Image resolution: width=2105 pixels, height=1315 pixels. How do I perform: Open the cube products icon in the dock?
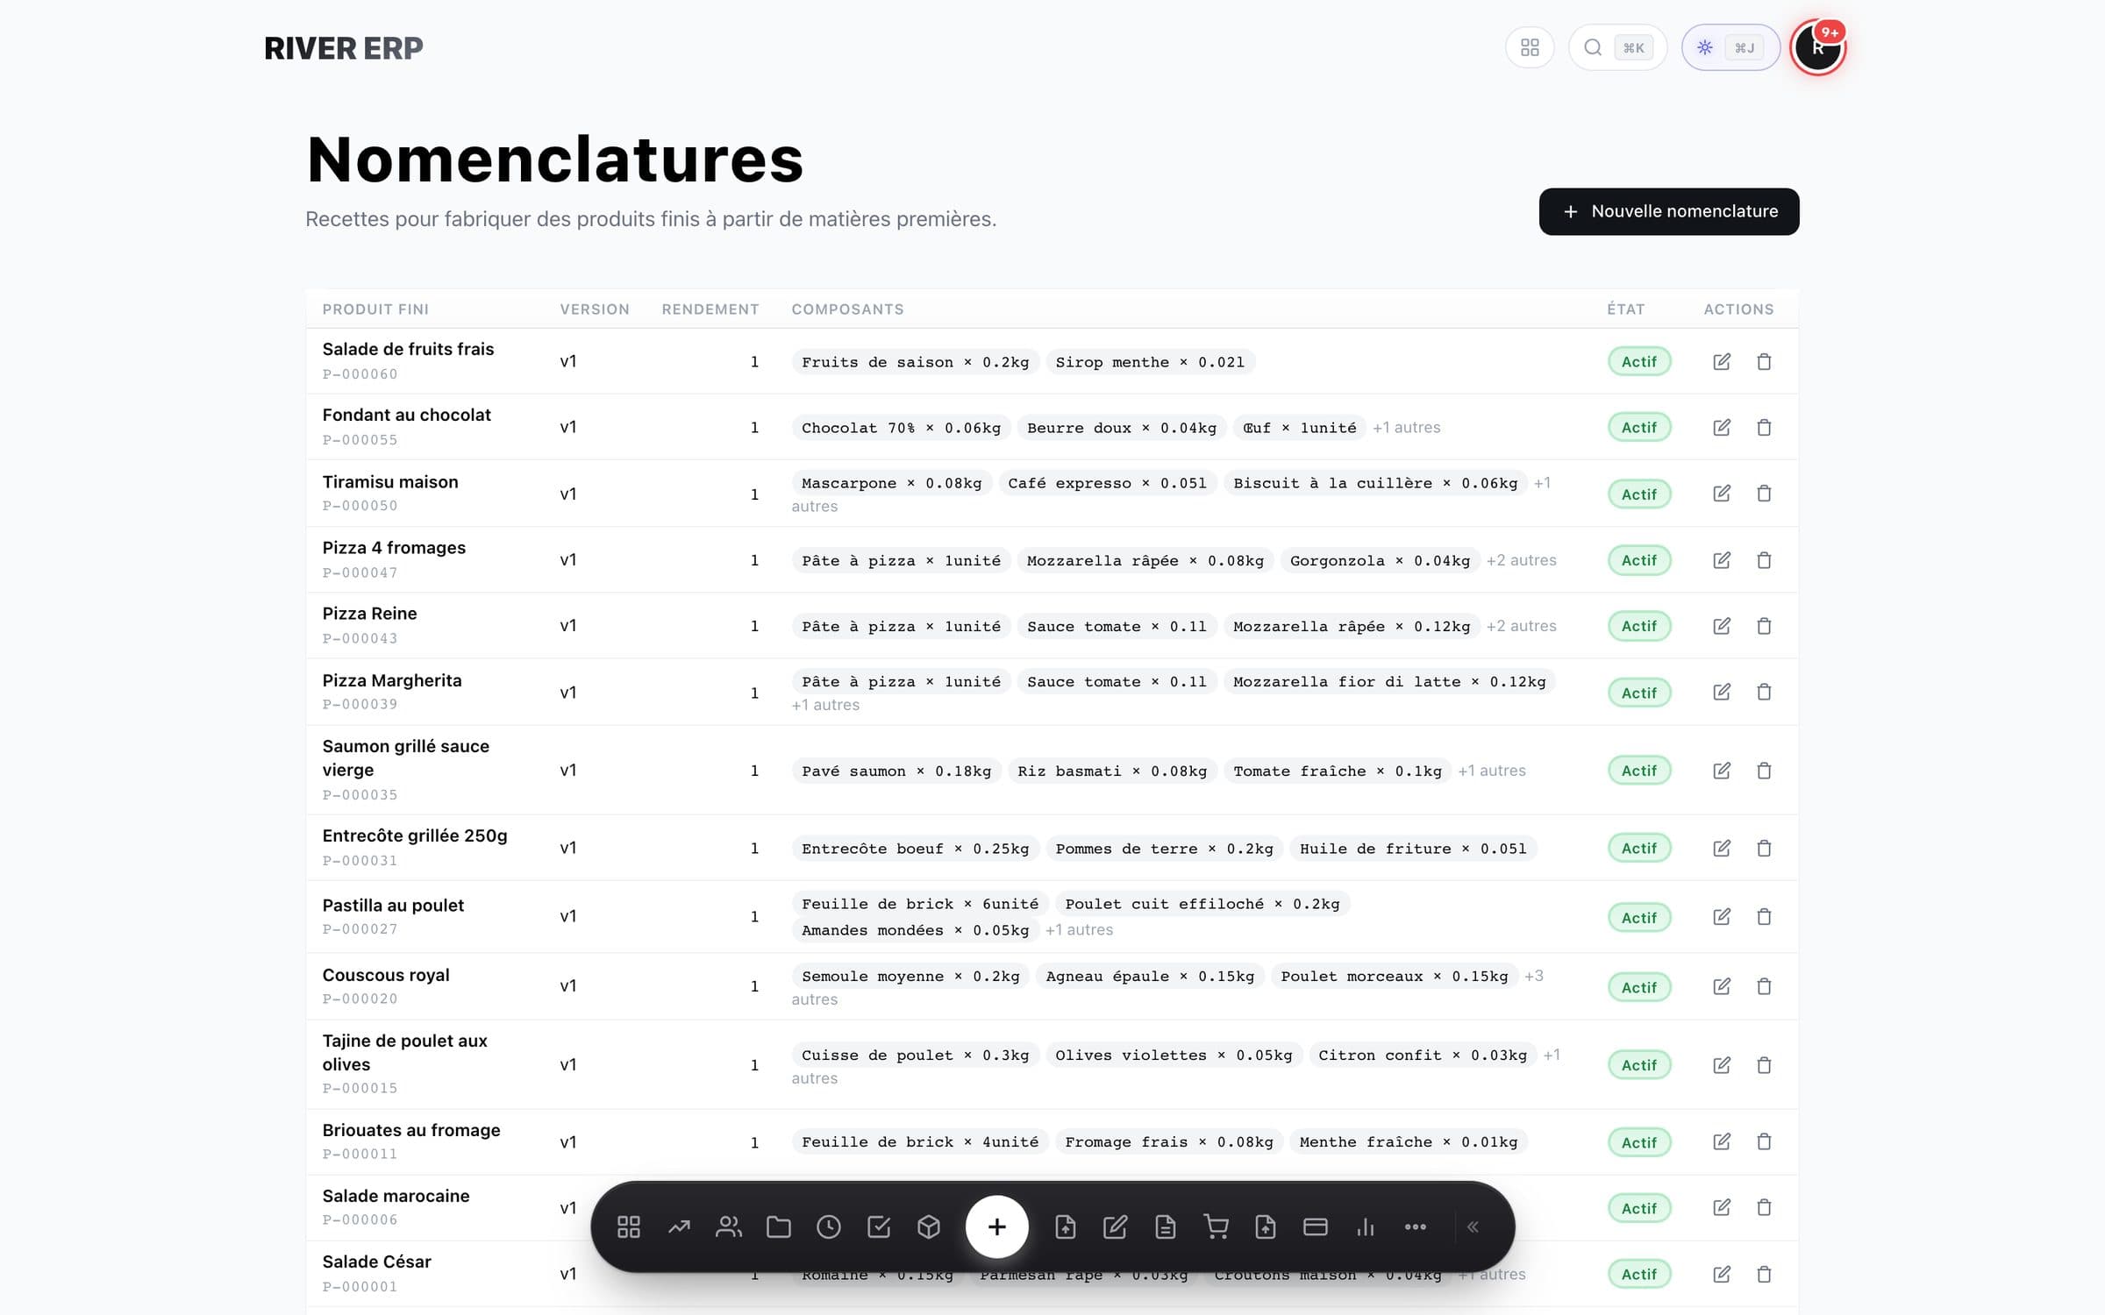(x=929, y=1226)
